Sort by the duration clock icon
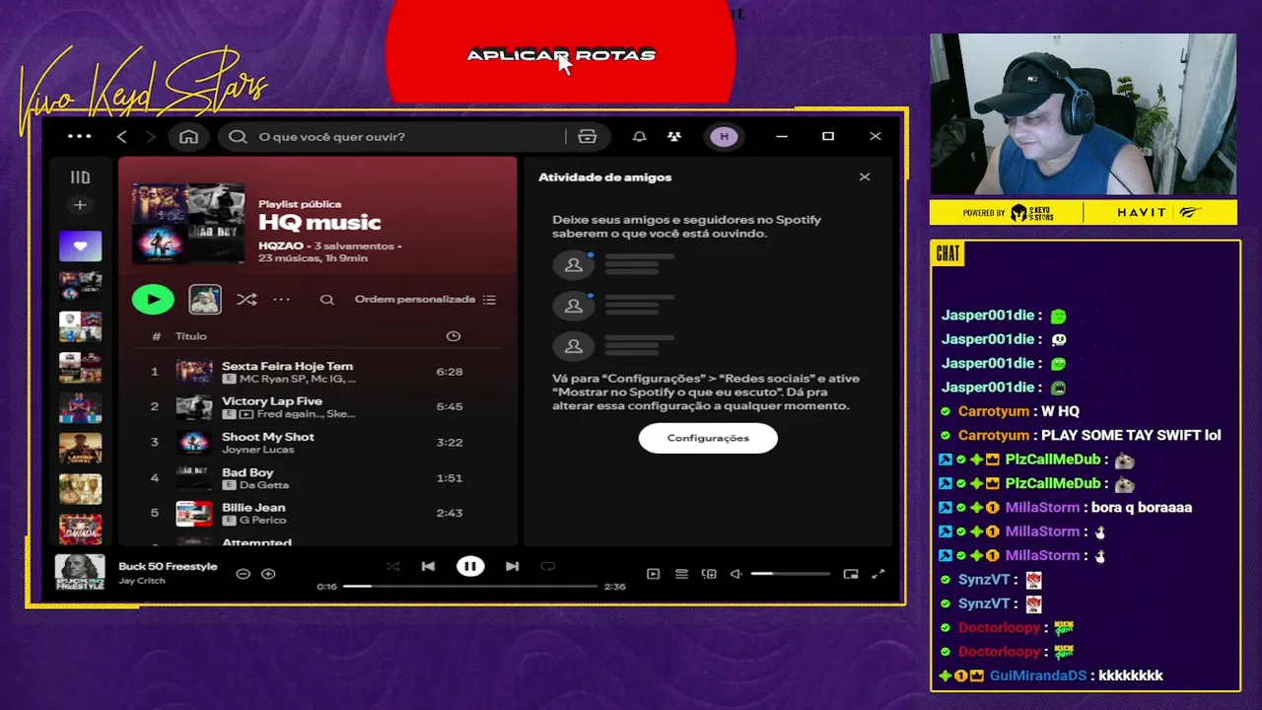Screen dimensions: 1262x710 tap(454, 336)
